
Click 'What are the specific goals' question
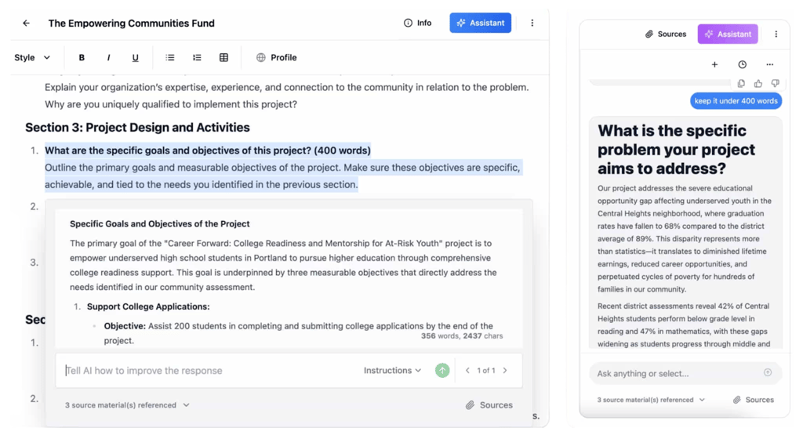207,150
